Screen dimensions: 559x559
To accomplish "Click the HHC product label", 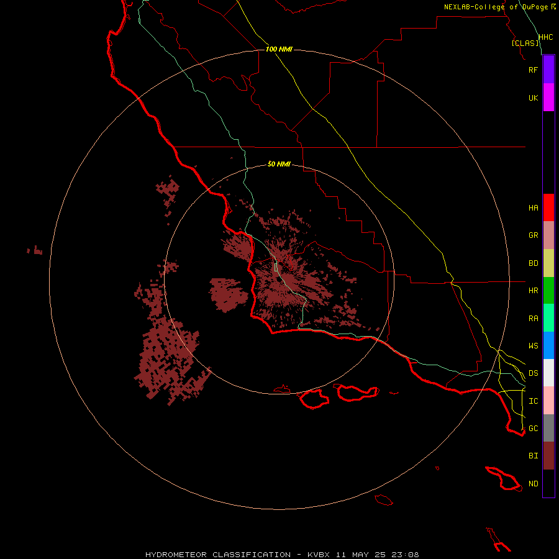I will [x=545, y=37].
